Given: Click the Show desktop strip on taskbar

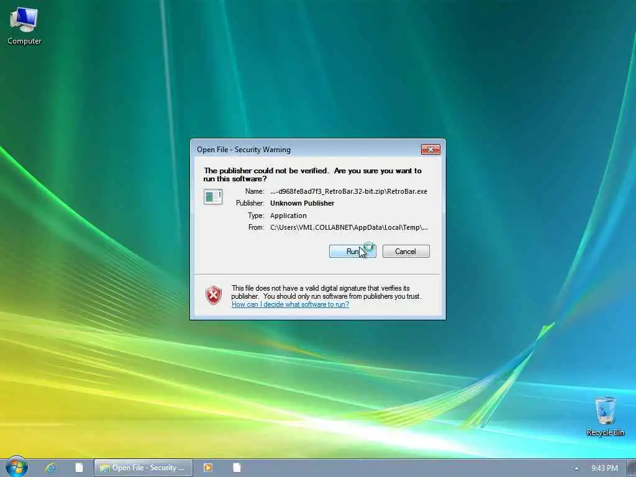Looking at the screenshot, I should tap(632, 468).
